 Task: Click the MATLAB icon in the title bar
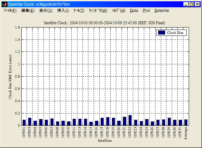[4, 4]
